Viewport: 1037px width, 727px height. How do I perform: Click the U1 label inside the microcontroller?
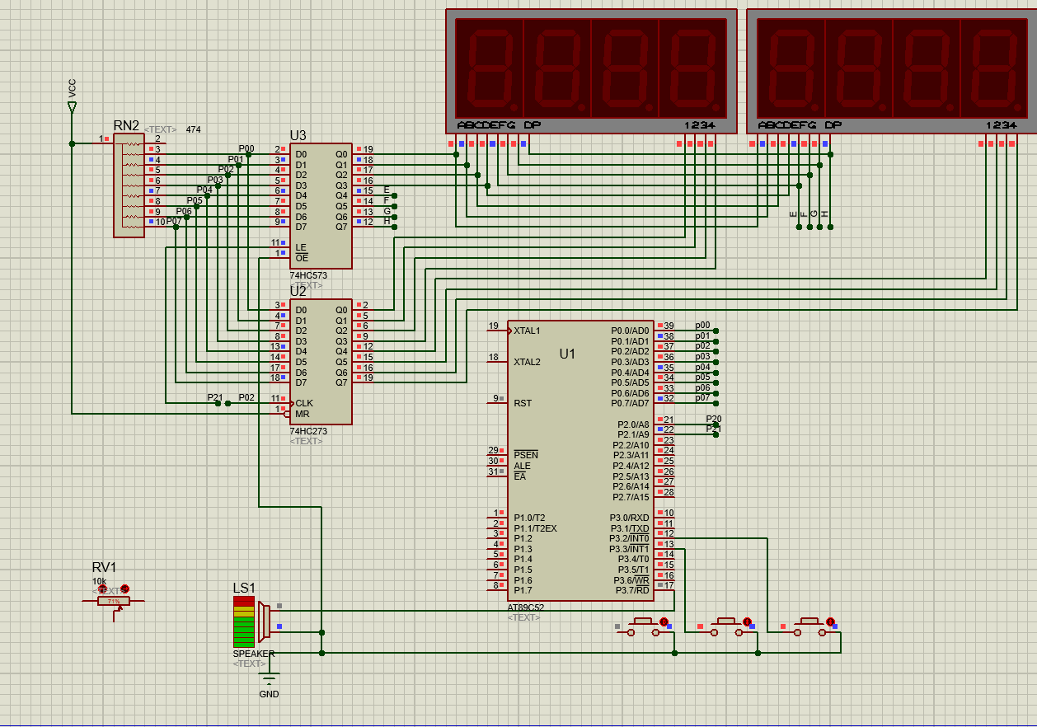coord(567,354)
